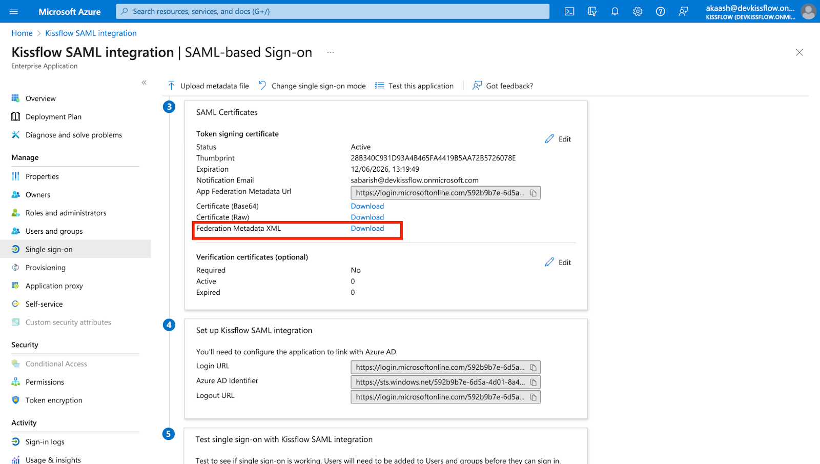Collapse the left sidebar with the chevron

[144, 82]
